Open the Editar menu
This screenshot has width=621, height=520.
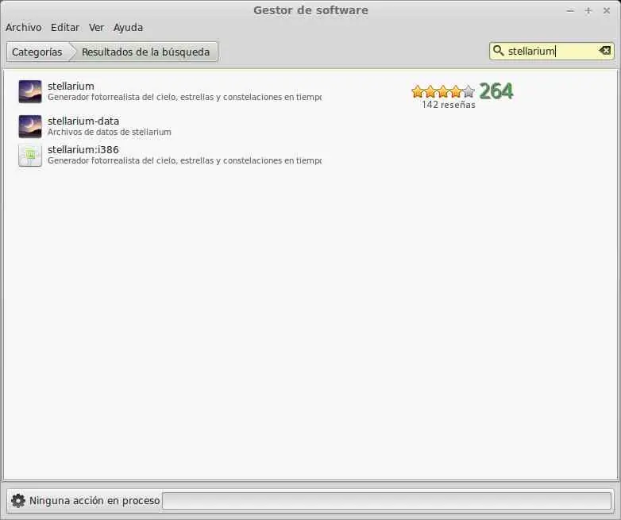point(65,27)
